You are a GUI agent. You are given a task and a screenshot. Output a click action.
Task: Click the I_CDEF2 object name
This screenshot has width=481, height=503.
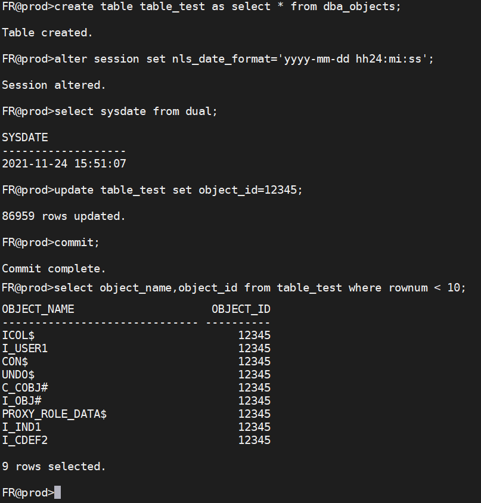tap(25, 440)
